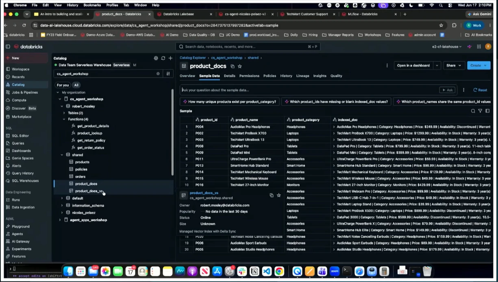
Task: Open SQL Warehouses
Action: point(25,181)
